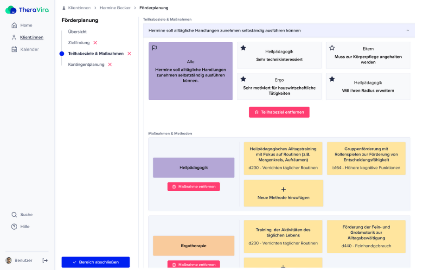Image resolution: width=423 pixels, height=270 pixels.
Task: Toggle star on Eltern card
Action: coord(332,48)
